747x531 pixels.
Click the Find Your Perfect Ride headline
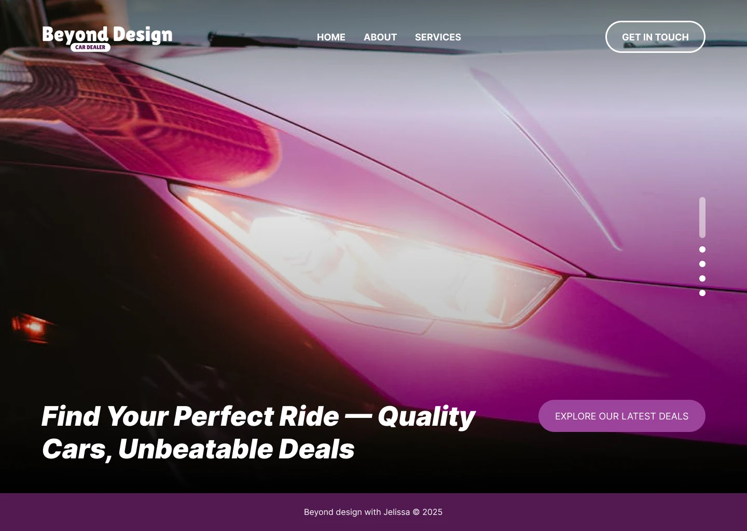[x=258, y=432]
